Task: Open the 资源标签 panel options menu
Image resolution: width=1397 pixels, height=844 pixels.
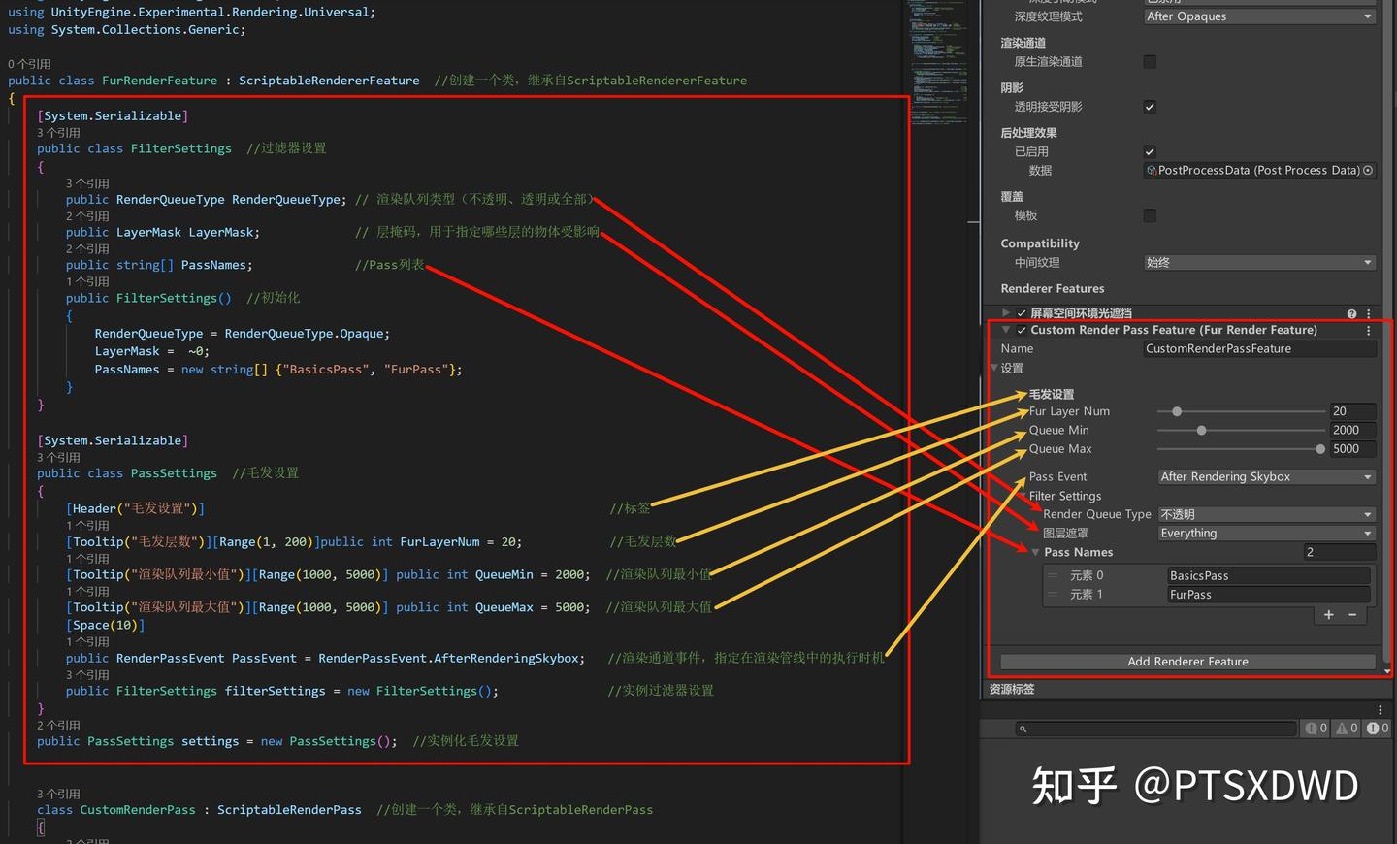Action: 1380,709
